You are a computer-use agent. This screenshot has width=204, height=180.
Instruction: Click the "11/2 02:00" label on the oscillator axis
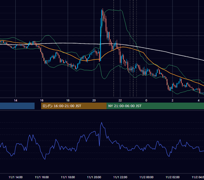click(172, 177)
